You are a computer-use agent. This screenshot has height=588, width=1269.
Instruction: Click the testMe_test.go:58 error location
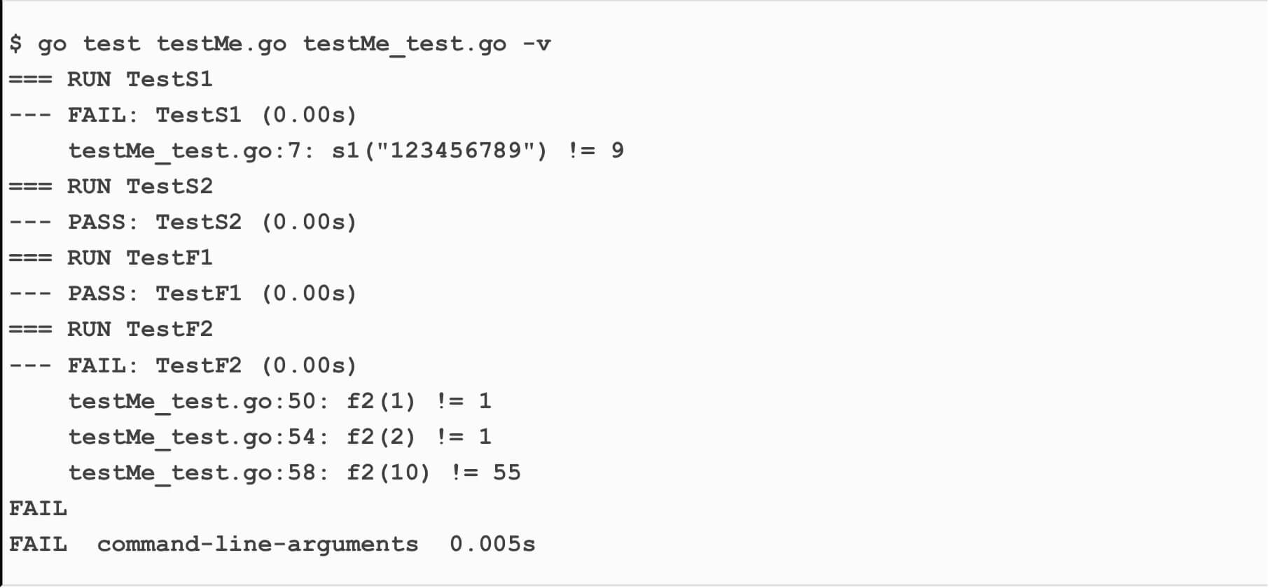[x=198, y=473]
